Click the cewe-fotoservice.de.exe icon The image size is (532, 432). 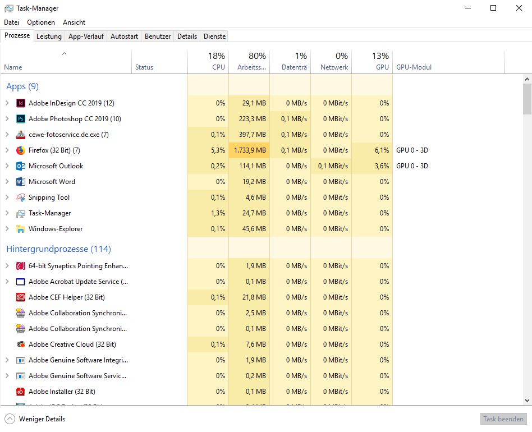[x=21, y=135]
